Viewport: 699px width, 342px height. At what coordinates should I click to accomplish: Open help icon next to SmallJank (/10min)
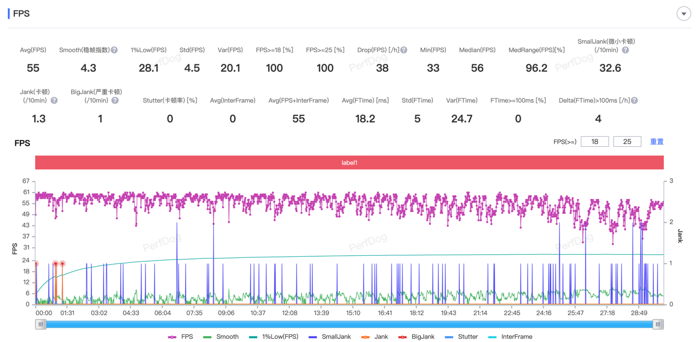(x=625, y=50)
